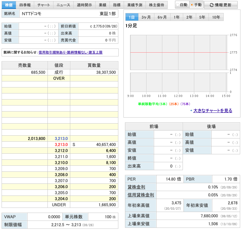This screenshot has width=243, height=231.
Task: Click the UNDER row in order book
Action: click(x=60, y=205)
